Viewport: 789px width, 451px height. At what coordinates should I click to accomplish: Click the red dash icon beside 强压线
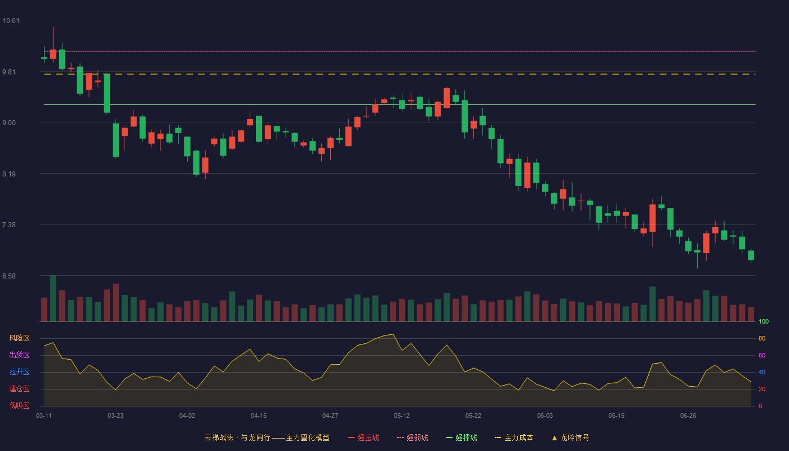(351, 437)
